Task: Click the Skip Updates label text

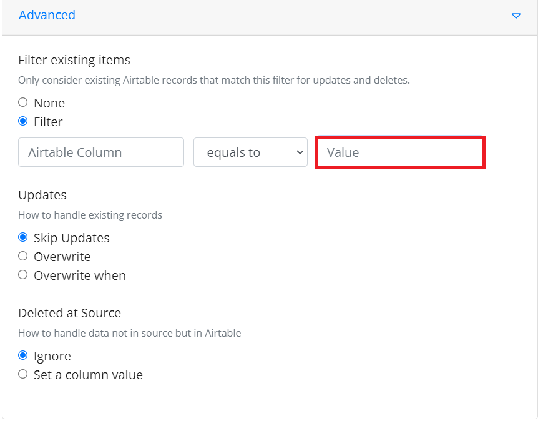Action: (71, 238)
